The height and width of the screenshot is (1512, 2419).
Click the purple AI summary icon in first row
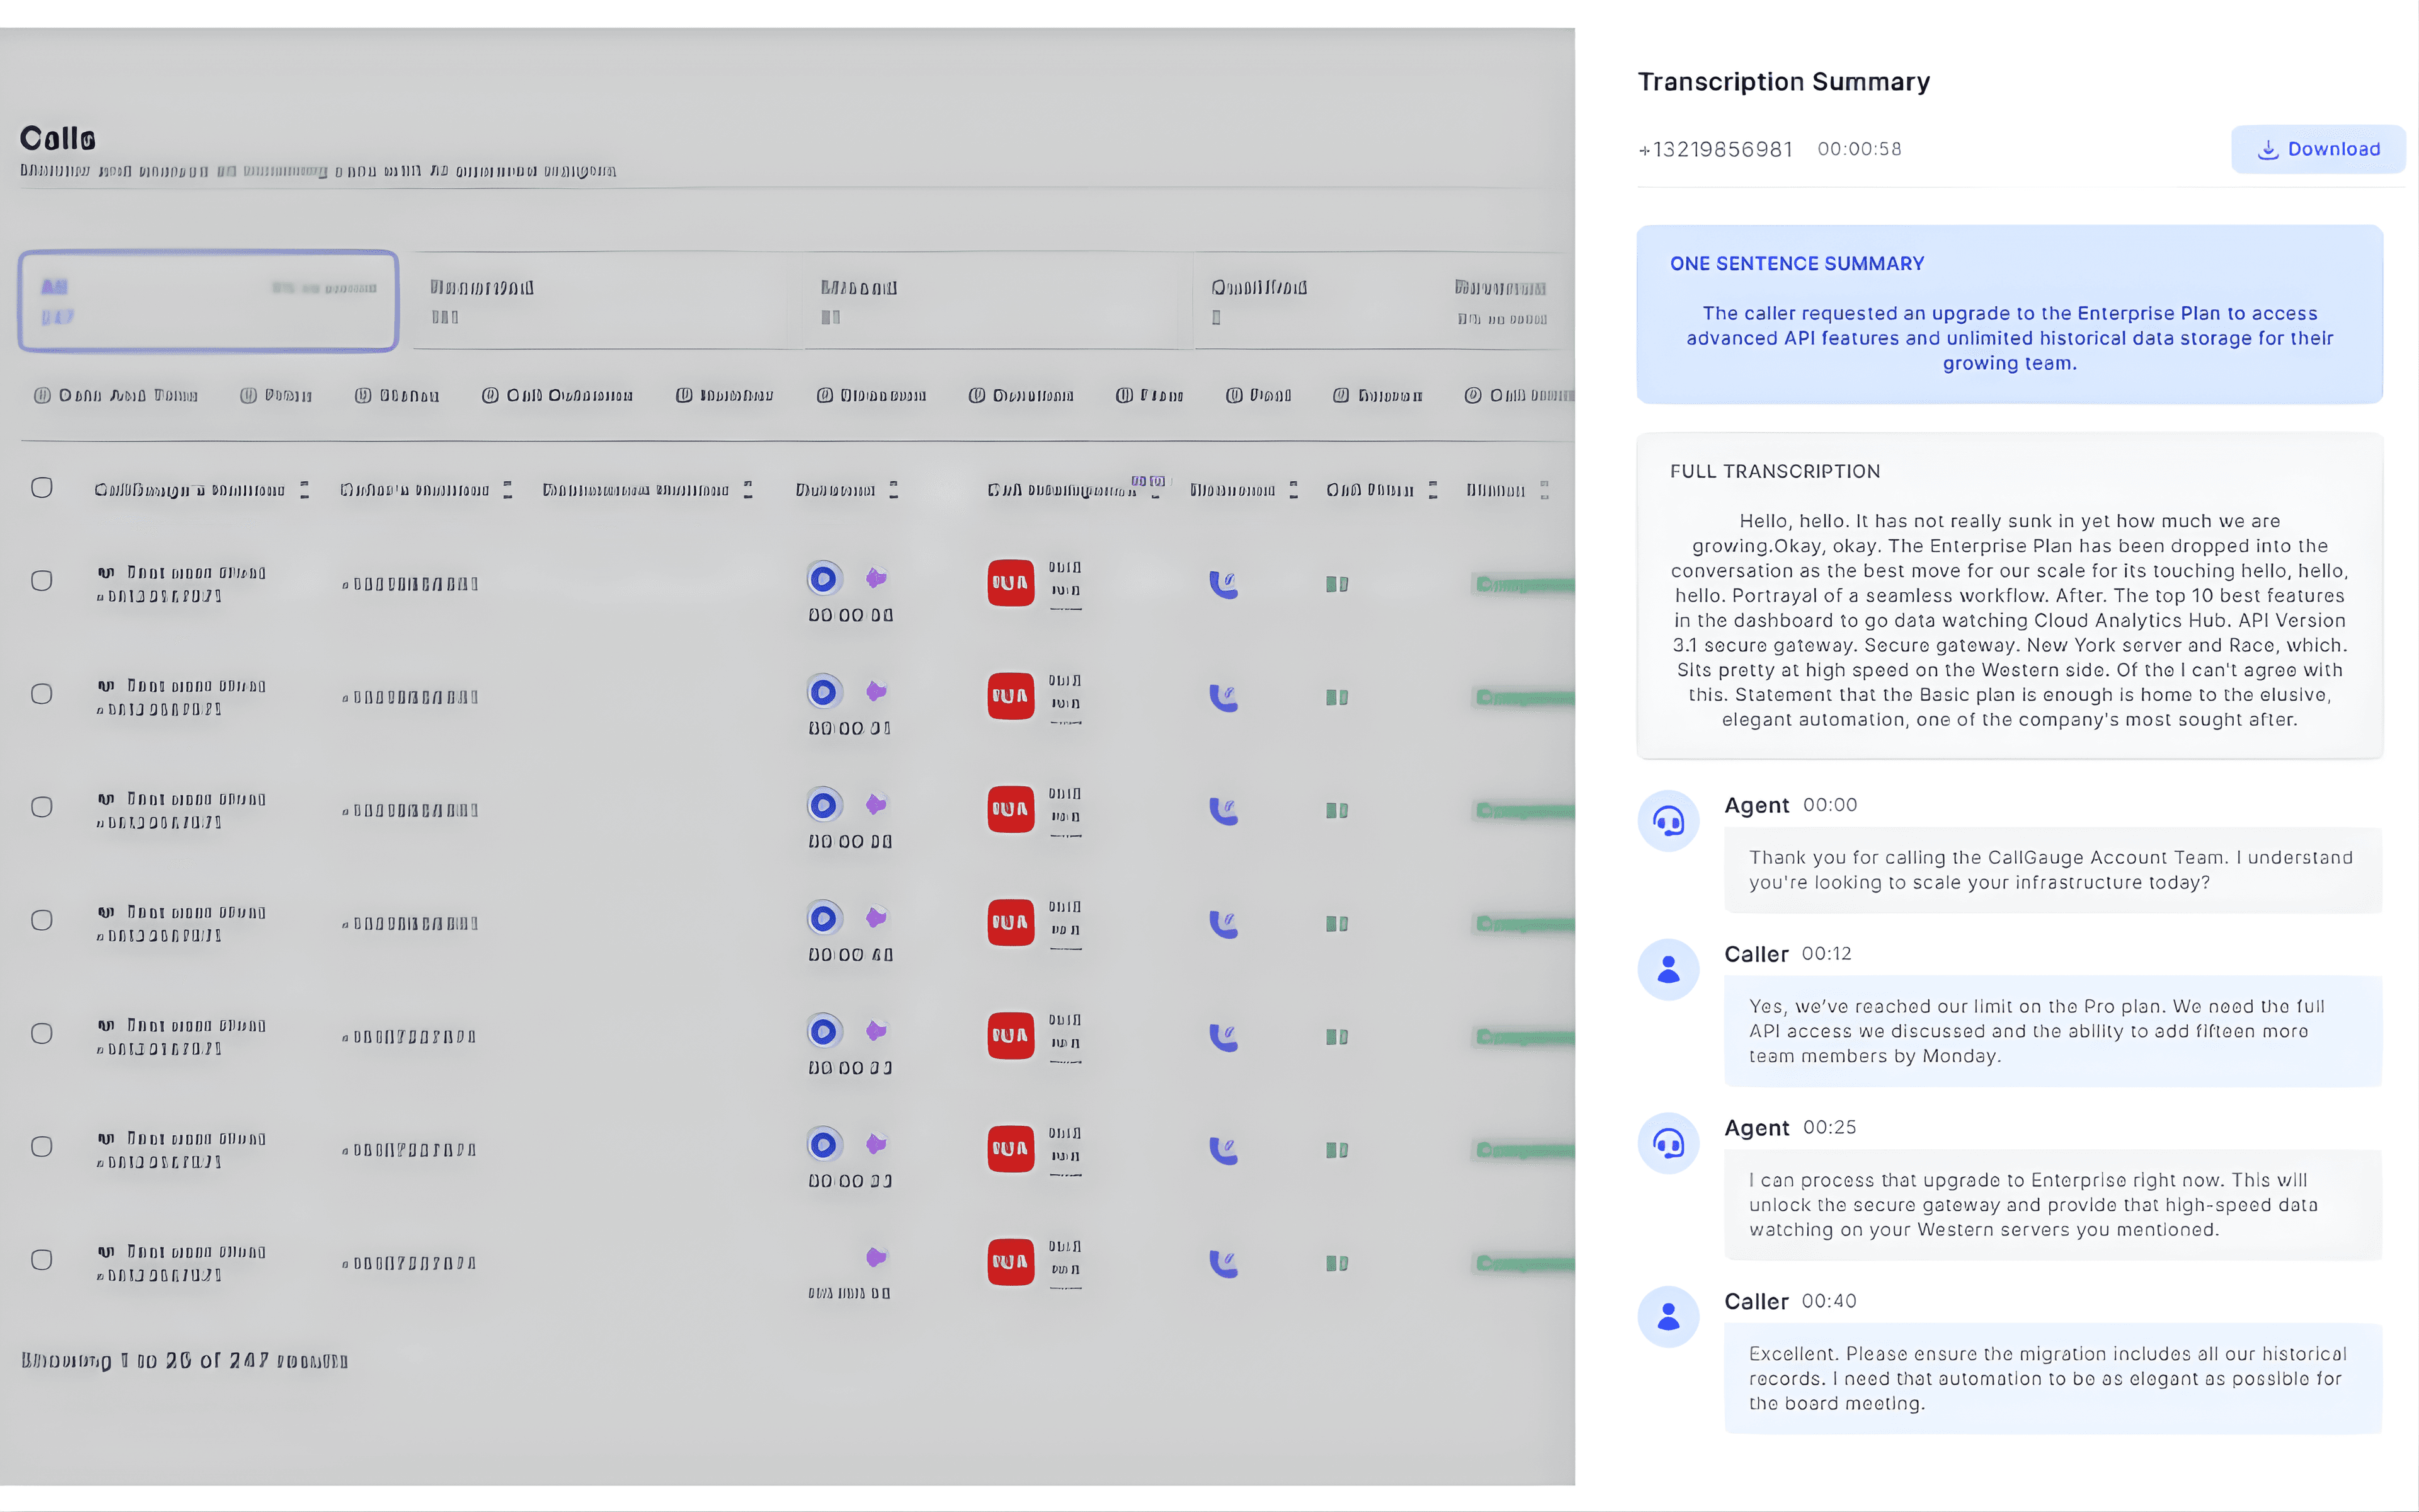pos(874,578)
